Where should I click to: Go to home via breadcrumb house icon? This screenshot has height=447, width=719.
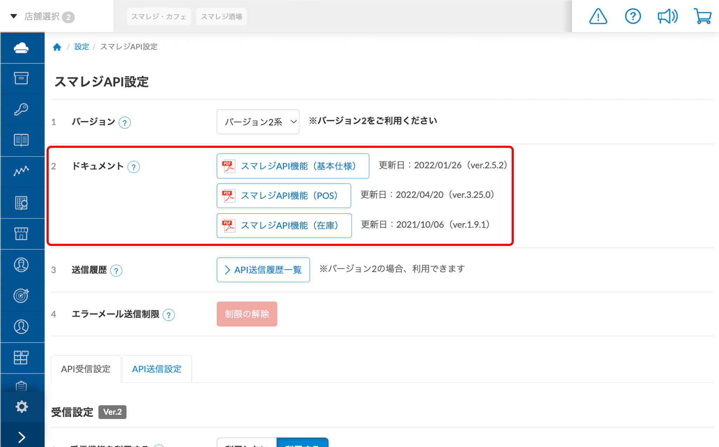pos(57,47)
